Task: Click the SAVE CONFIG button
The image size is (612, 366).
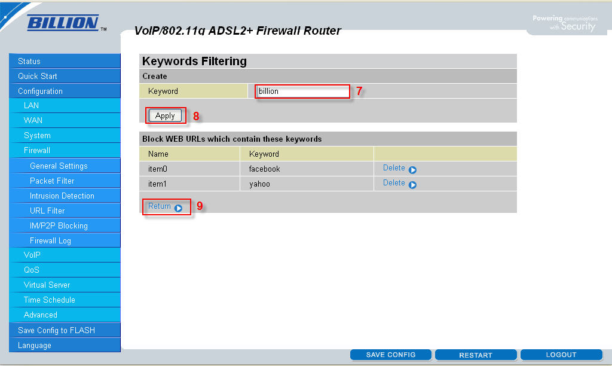Action: pyautogui.click(x=391, y=355)
